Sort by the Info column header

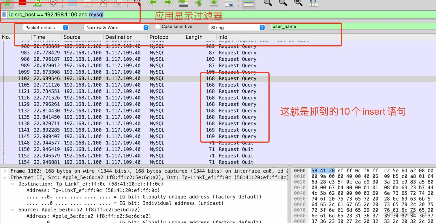tap(326, 37)
